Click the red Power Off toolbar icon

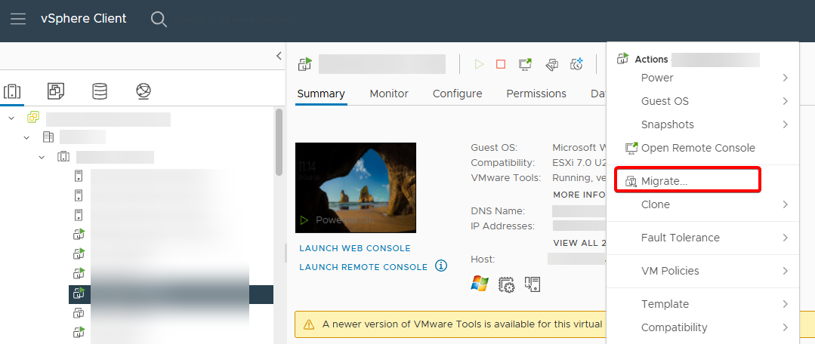pos(500,64)
